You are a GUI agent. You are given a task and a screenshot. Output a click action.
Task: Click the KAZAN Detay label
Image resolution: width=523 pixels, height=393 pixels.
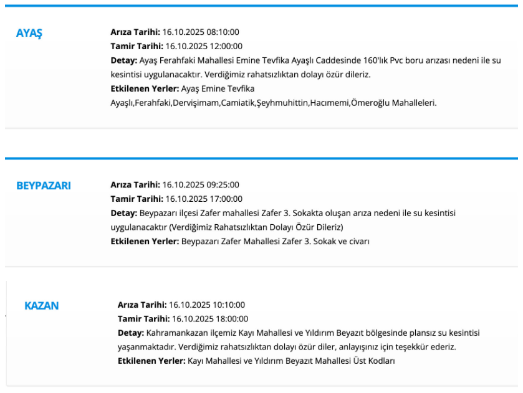[x=130, y=333]
